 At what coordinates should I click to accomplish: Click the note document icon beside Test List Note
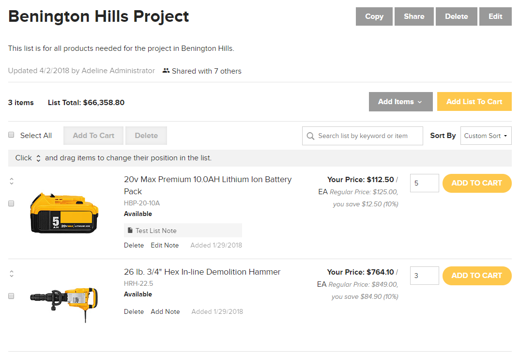130,230
